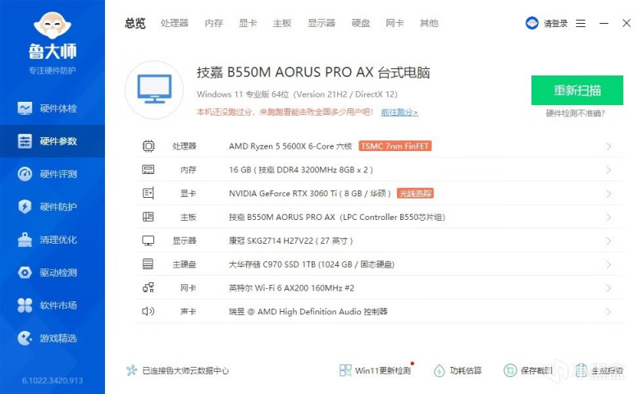Click the 保存截图 crop icon
The image size is (643, 394).
click(510, 371)
